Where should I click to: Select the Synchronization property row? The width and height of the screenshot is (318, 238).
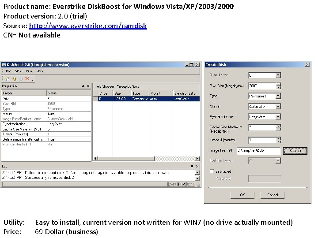pyautogui.click(x=46, y=124)
